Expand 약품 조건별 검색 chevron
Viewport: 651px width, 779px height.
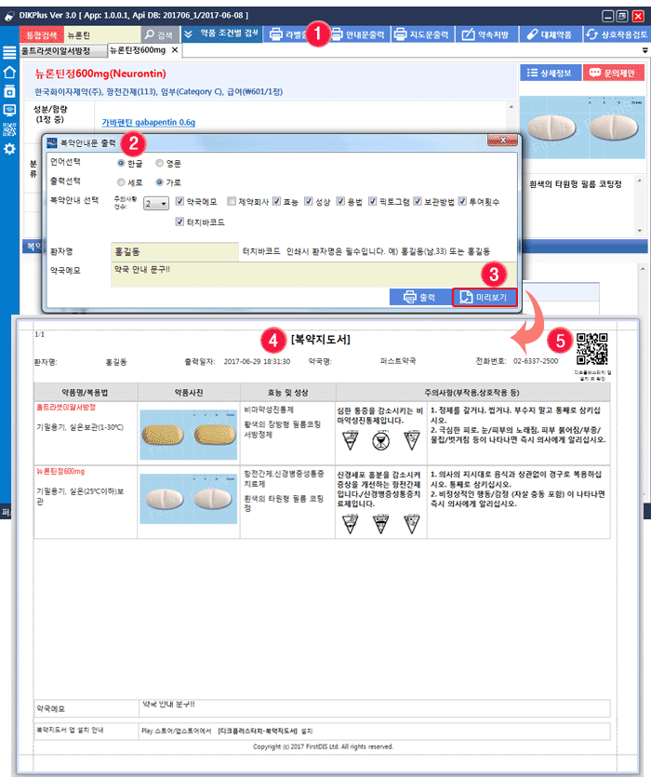point(188,34)
